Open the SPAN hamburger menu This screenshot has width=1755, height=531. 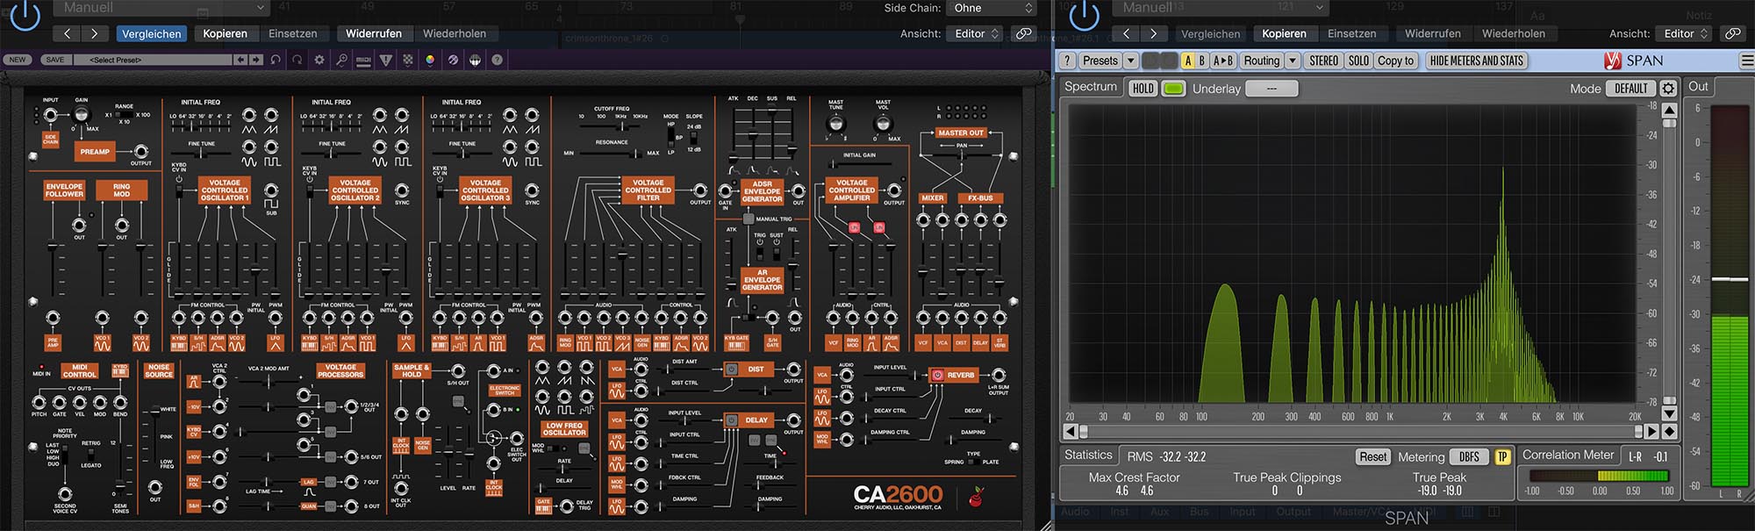coord(1746,61)
